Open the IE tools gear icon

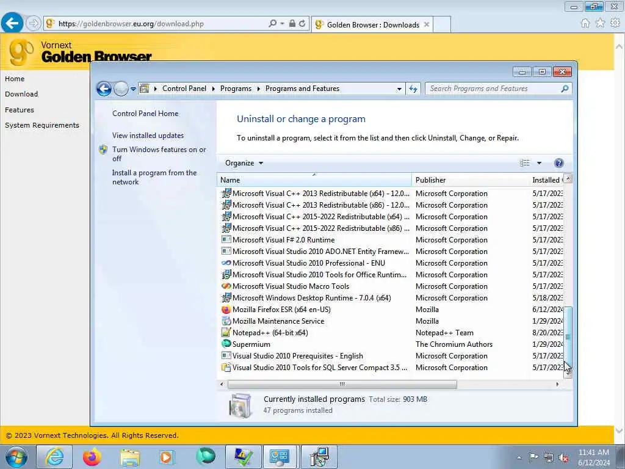coord(615,23)
